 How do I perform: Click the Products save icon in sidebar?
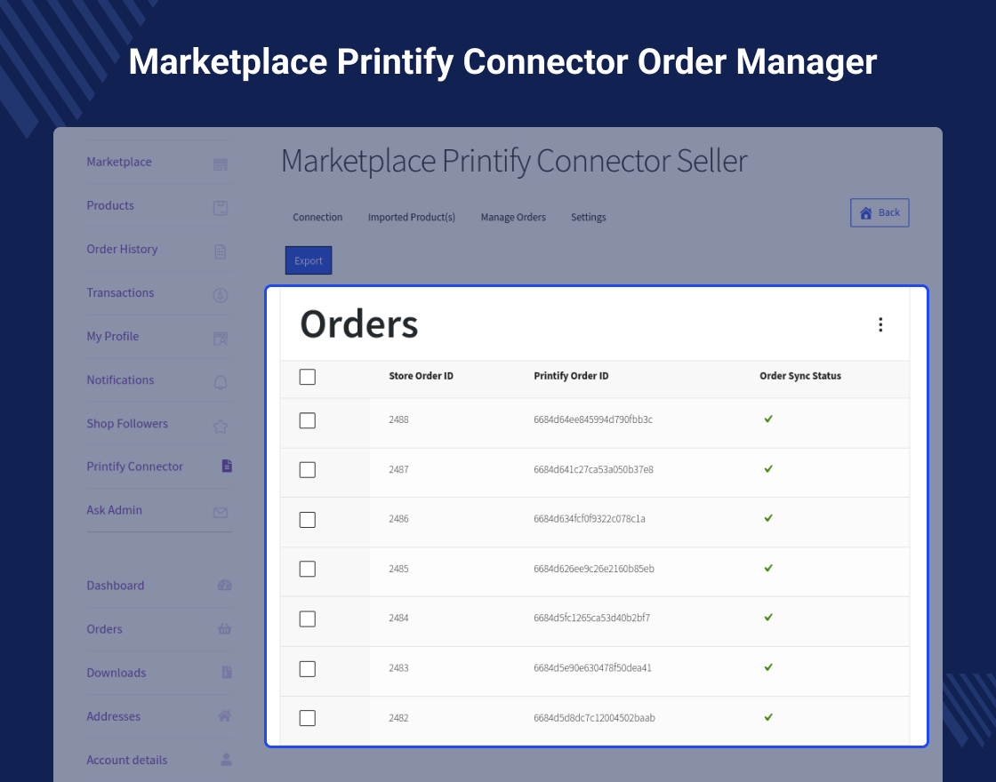point(221,208)
